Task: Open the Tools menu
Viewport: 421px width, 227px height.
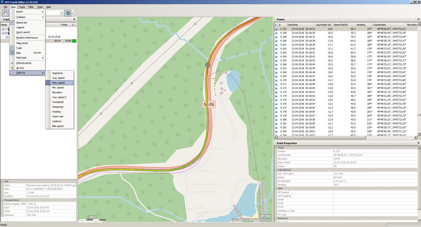Action: click(x=40, y=7)
